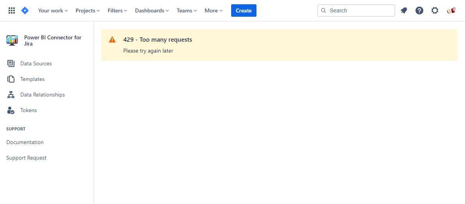
Task: Click the blue Create button
Action: [x=244, y=11]
